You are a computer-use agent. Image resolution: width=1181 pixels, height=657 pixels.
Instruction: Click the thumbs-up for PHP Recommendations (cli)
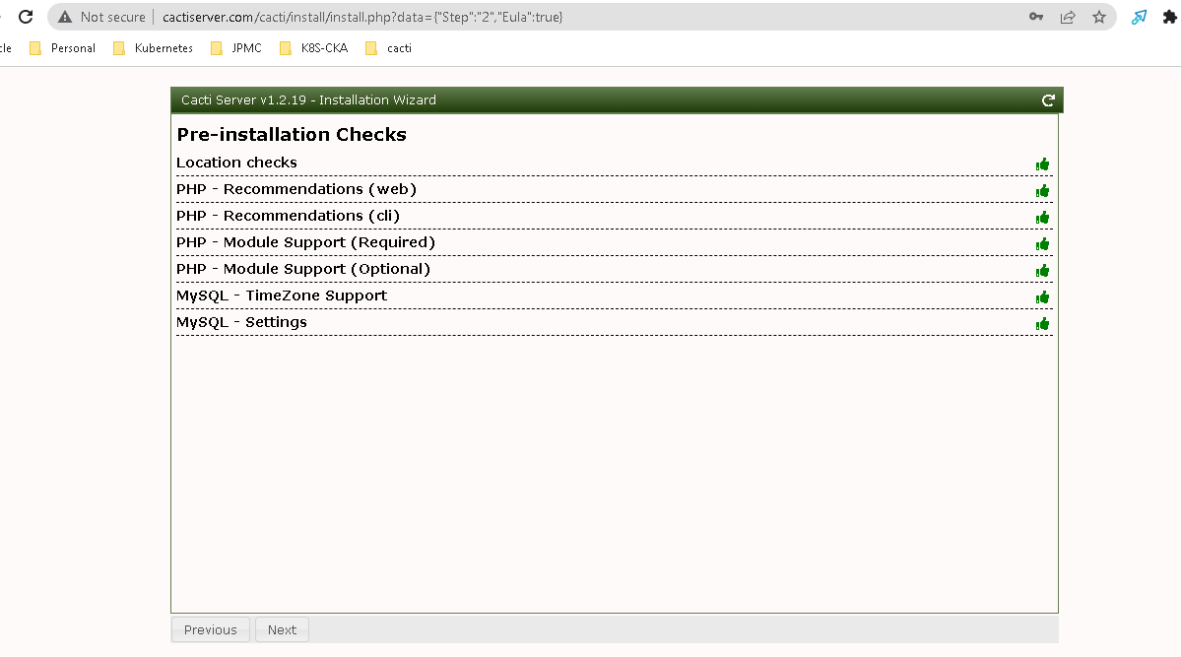point(1042,217)
